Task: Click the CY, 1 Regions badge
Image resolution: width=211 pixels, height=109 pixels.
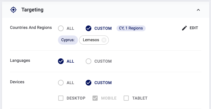Action: [x=131, y=28]
